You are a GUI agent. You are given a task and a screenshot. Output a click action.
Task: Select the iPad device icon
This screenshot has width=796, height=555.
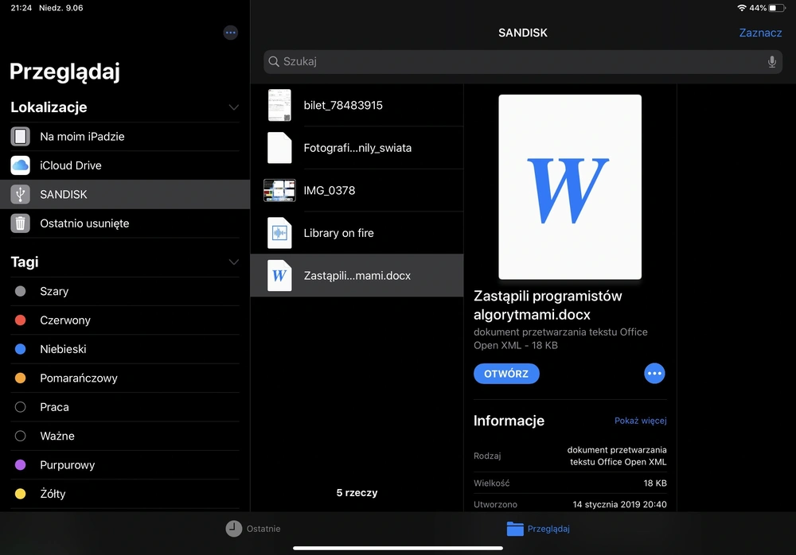click(x=21, y=137)
